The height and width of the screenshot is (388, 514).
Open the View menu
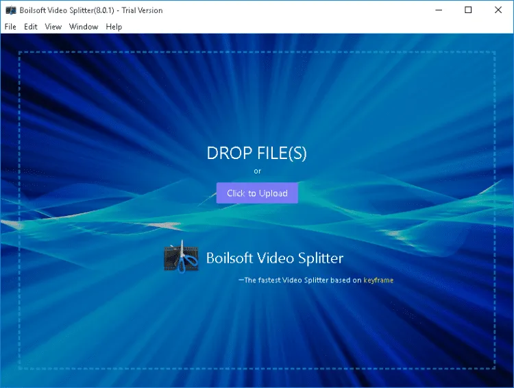tap(53, 27)
